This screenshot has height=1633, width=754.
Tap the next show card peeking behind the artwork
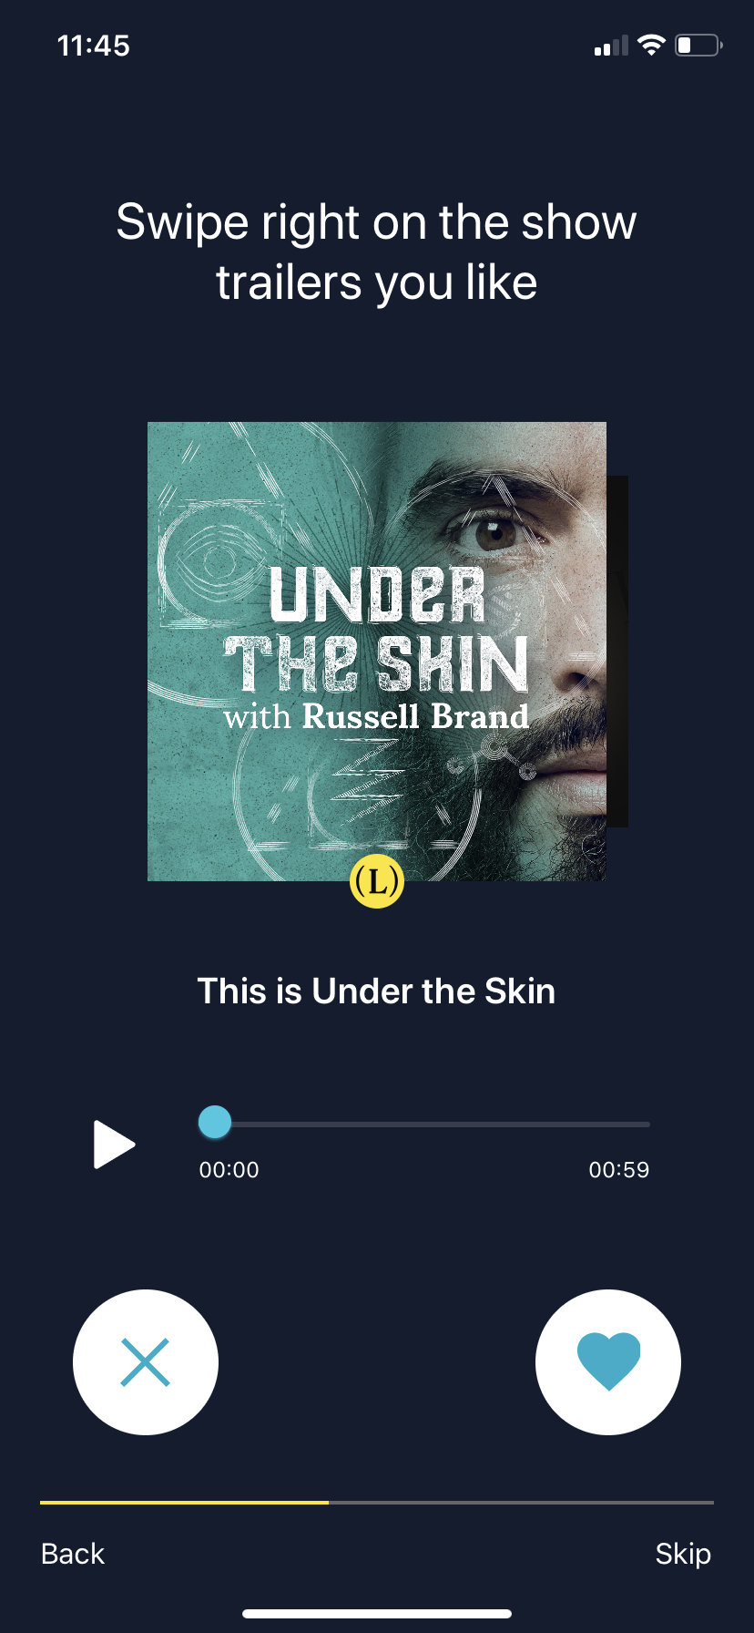pos(617,652)
